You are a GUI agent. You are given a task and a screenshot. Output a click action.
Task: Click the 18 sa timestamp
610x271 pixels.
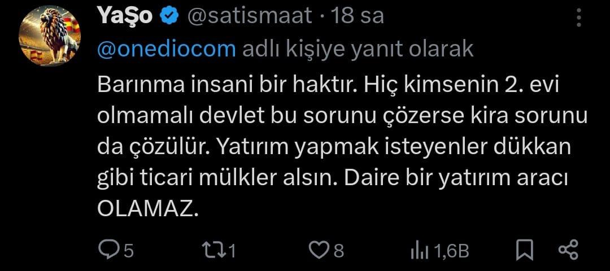pyautogui.click(x=357, y=16)
